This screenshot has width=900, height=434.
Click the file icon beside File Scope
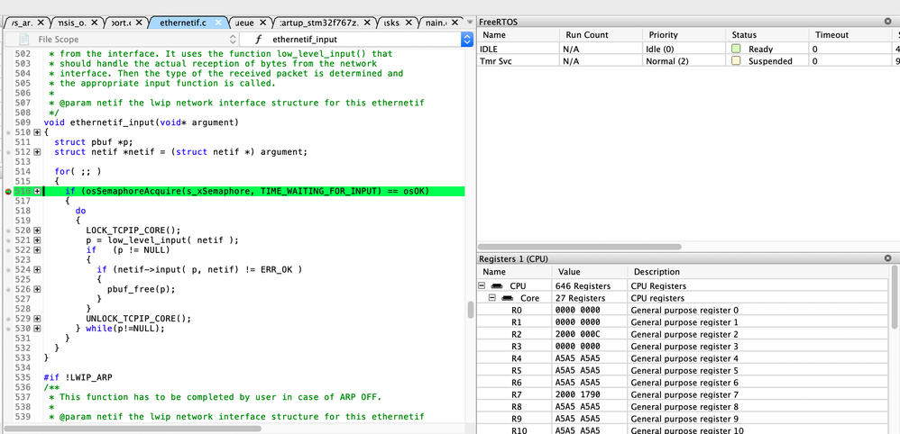[24, 40]
